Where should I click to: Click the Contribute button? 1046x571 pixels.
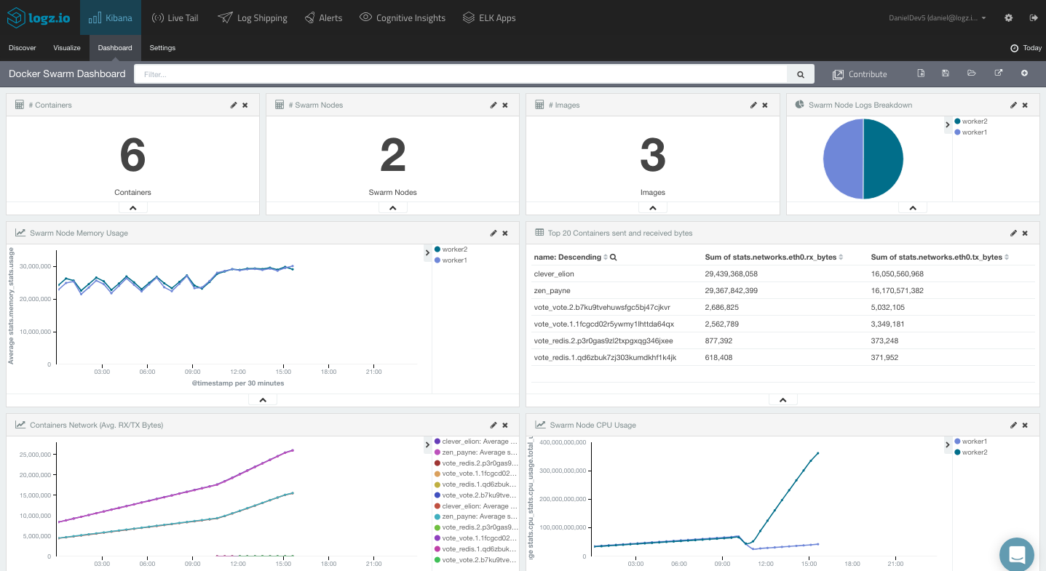coord(860,74)
